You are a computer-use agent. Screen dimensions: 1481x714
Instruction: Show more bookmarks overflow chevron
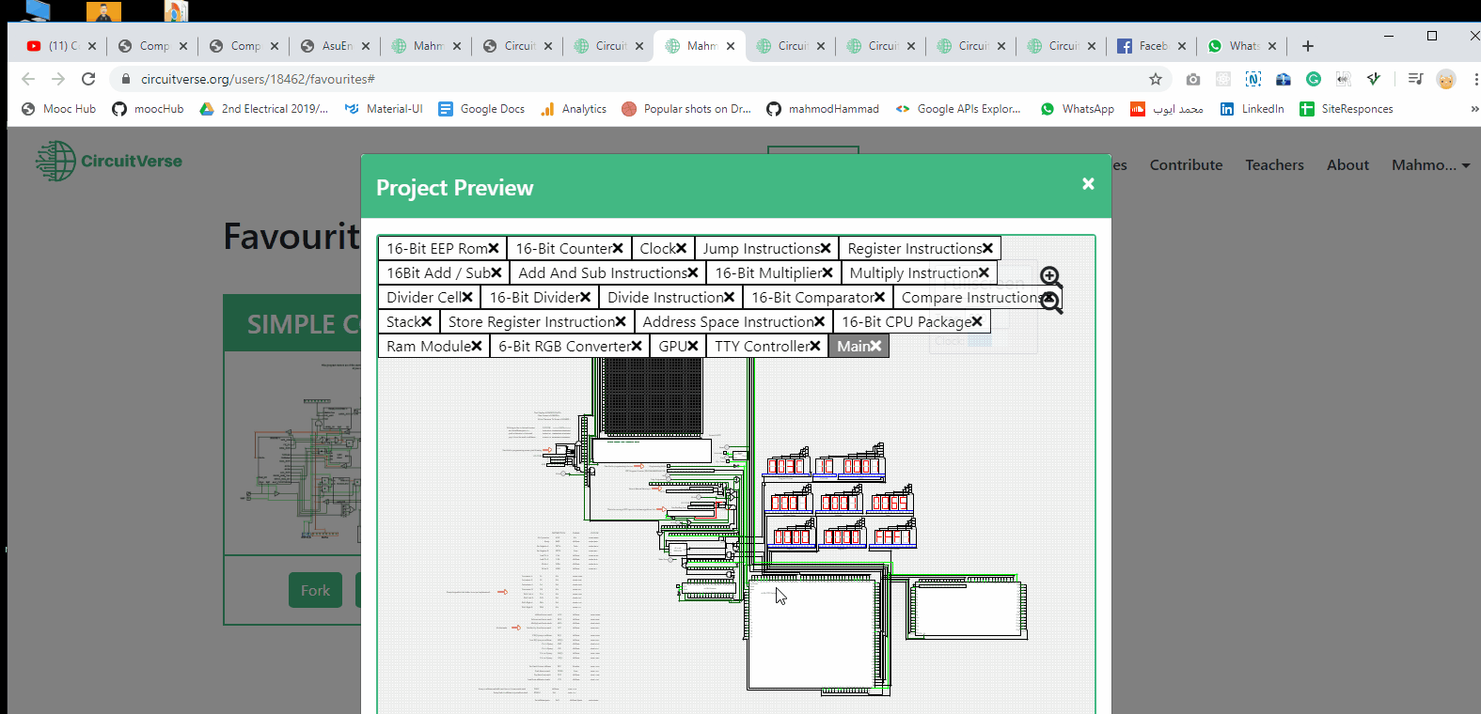1473,109
